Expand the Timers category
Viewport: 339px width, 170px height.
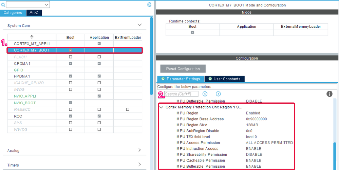[x=140, y=164]
